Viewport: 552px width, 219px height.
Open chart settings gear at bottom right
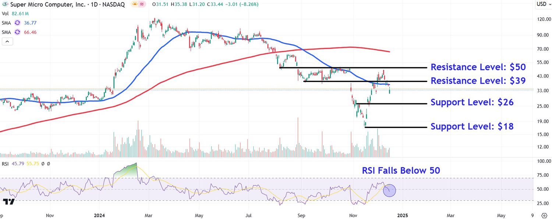pos(544,215)
